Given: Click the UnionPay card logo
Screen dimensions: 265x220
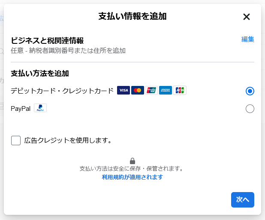Looking at the screenshot, I should click(151, 90).
